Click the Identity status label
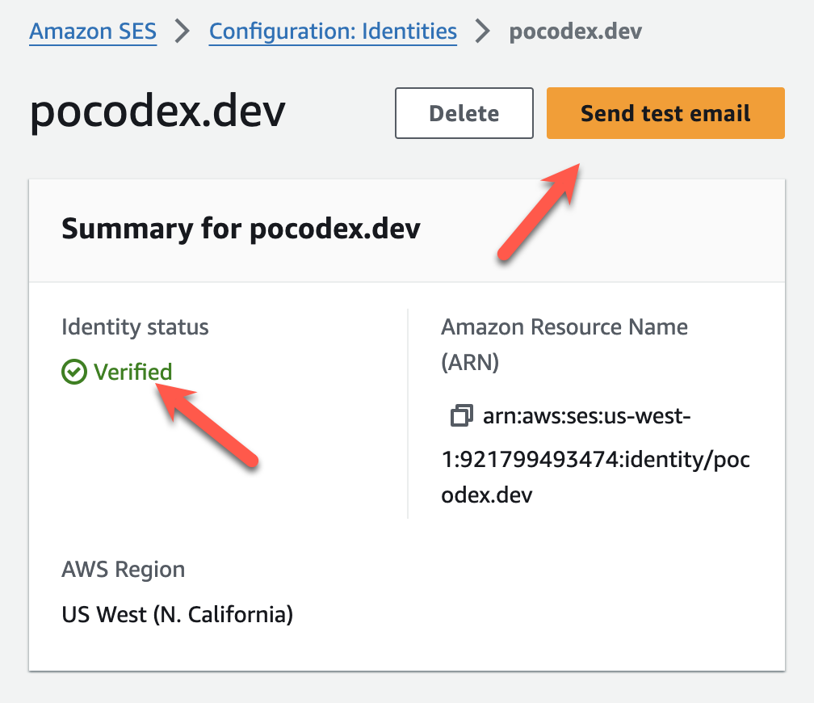Viewport: 814px width, 703px height. (x=135, y=327)
